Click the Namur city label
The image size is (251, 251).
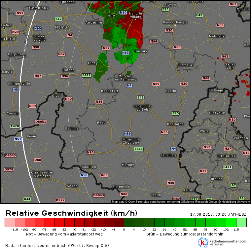[62, 27]
